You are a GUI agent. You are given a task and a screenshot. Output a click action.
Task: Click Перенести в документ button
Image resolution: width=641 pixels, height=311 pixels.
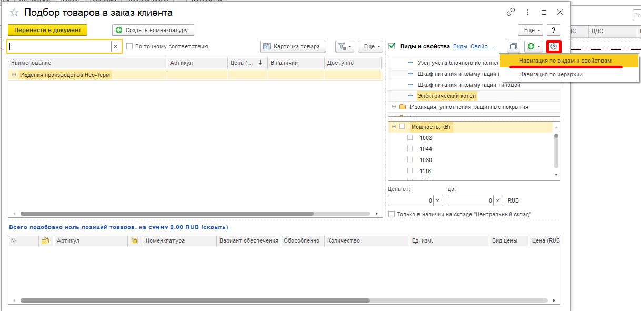tap(48, 30)
